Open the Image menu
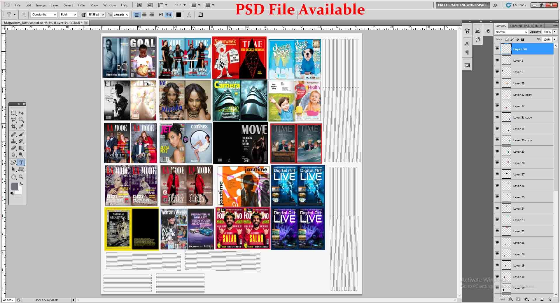Viewport: 560px width, 303px height. [x=41, y=5]
